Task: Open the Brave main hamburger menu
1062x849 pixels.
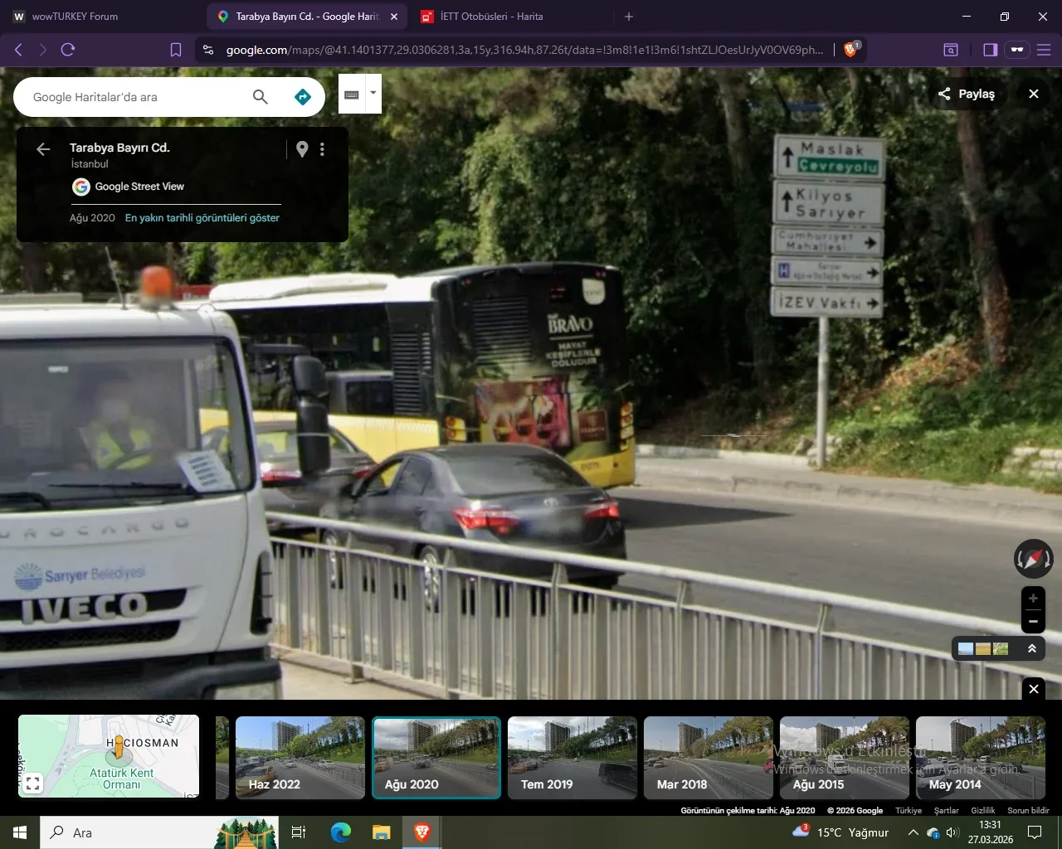Action: 1044,50
